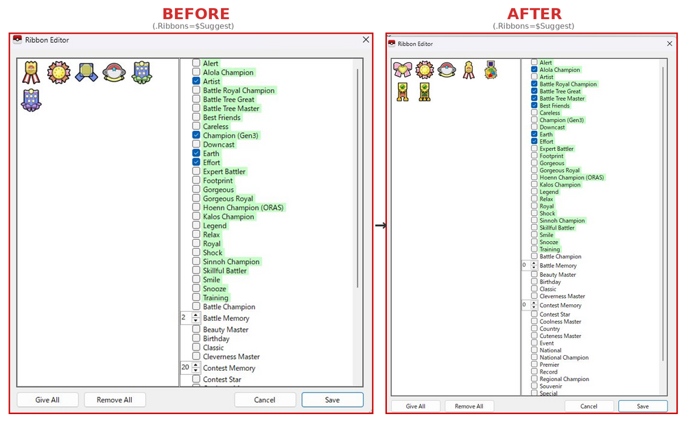This screenshot has width=686, height=427.
Task: Click the multicolor gem medal ribbon in AFTER panel
Action: [490, 69]
